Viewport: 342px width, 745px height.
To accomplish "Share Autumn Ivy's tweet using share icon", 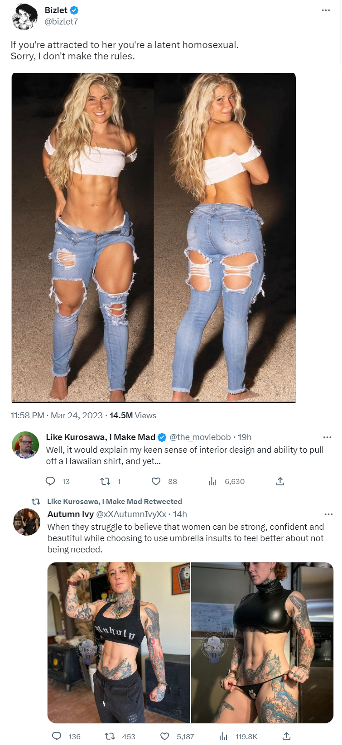I will (286, 736).
